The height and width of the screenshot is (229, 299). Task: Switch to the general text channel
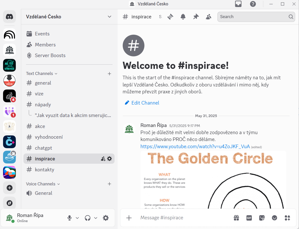coord(69,83)
